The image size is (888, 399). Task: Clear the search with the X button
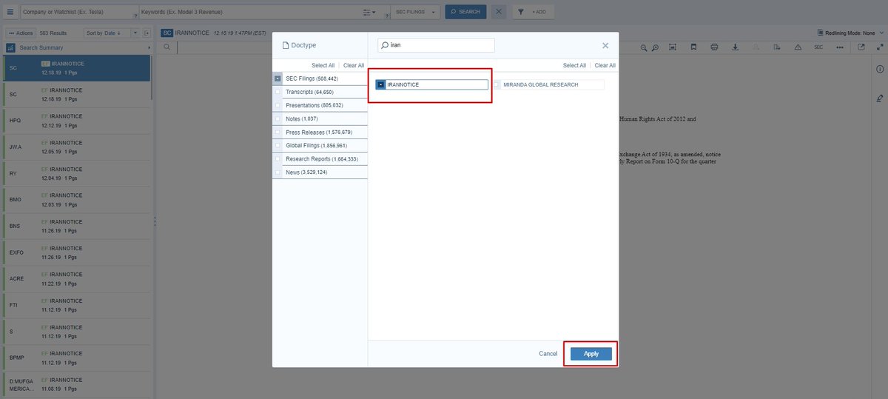pos(499,12)
